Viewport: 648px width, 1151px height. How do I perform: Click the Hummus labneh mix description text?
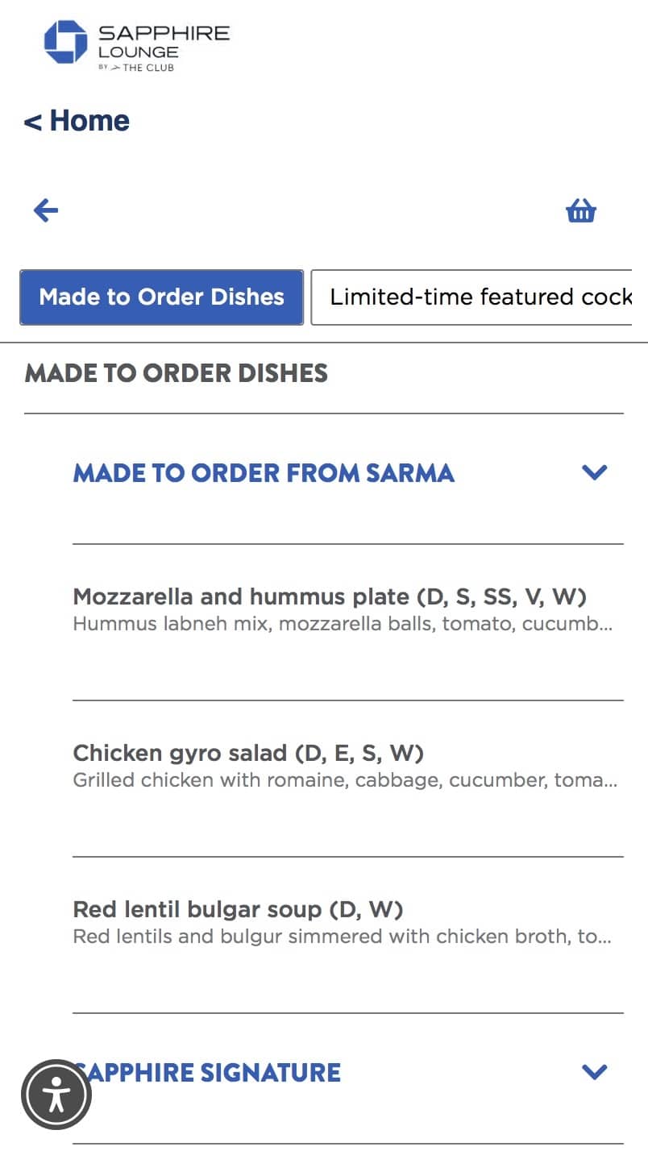343,624
